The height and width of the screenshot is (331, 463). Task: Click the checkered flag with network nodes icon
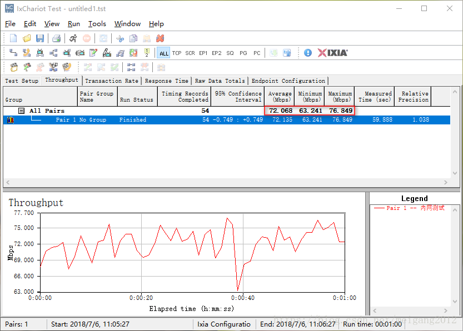(53, 67)
